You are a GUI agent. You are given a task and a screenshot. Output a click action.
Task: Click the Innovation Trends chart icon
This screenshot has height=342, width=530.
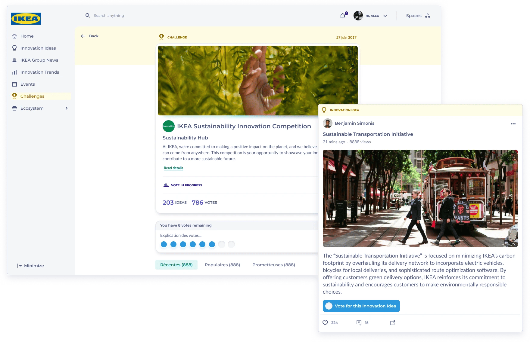(x=14, y=72)
